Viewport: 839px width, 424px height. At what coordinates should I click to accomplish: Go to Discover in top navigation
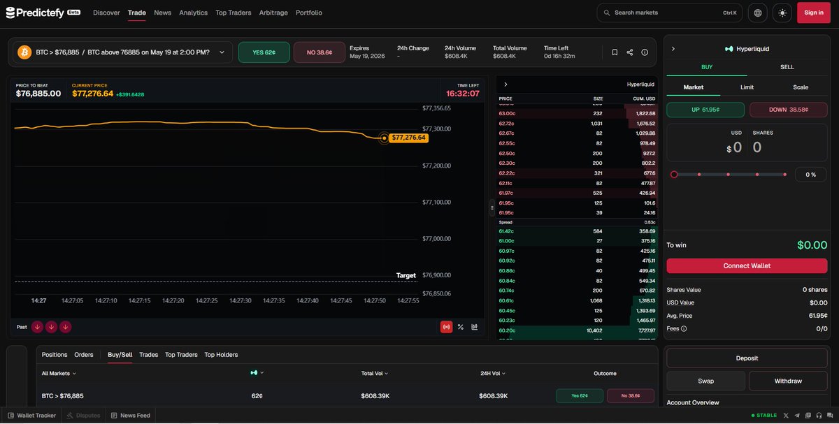pos(106,13)
